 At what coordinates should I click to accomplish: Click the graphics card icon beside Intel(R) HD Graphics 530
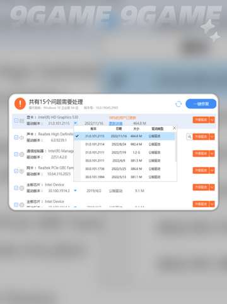[x=21, y=121]
